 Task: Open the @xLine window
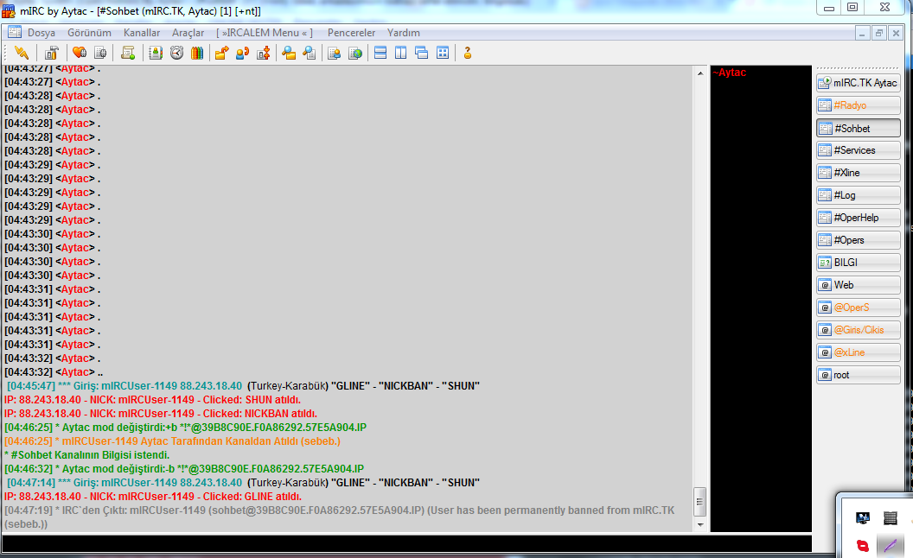pyautogui.click(x=859, y=352)
